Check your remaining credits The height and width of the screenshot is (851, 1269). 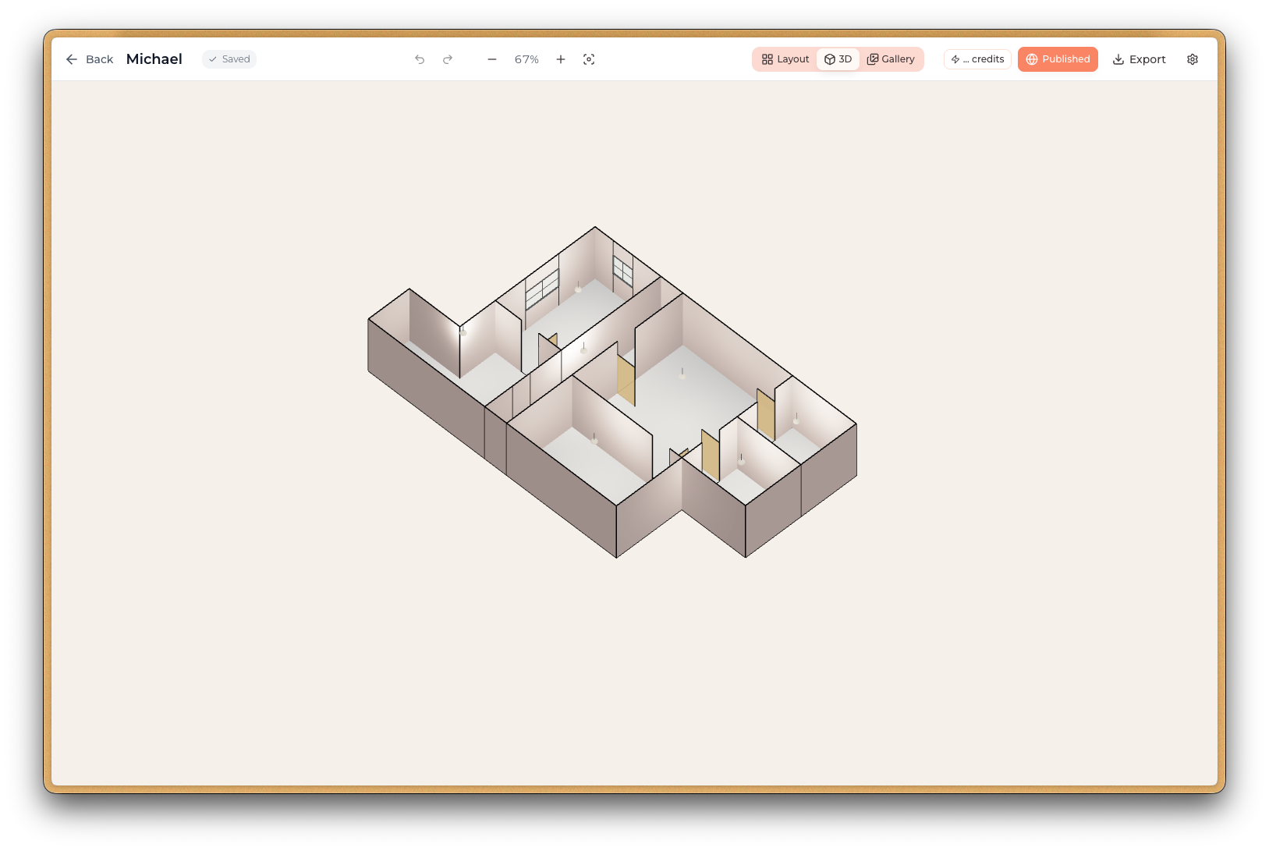977,59
